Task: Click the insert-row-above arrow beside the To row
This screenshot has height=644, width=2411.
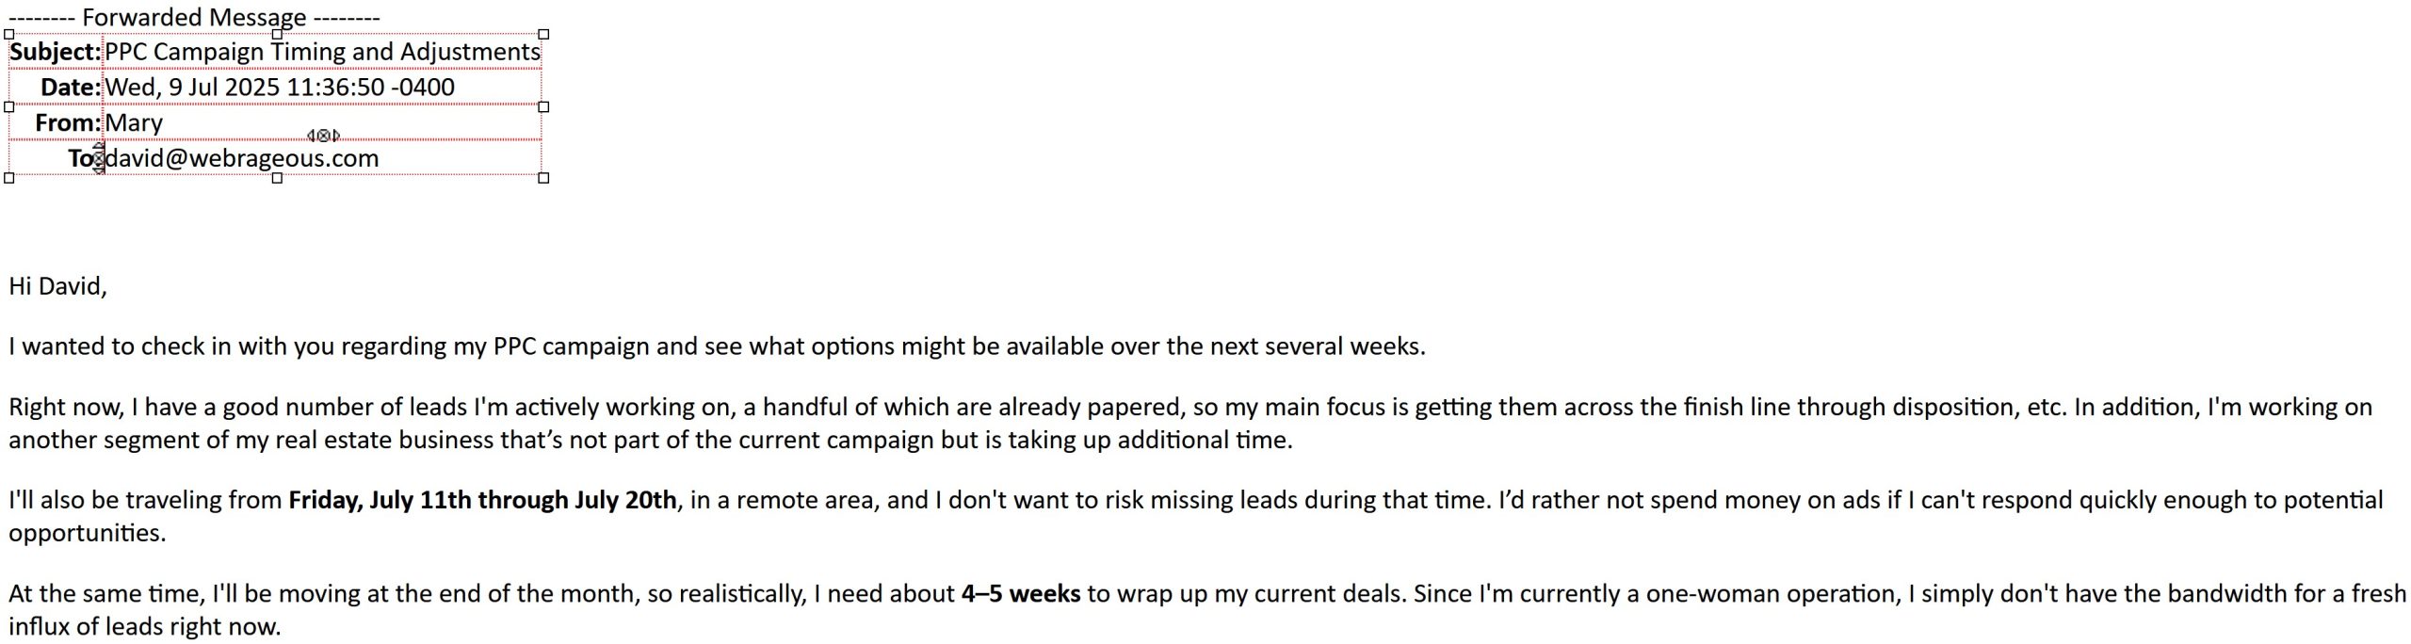Action: point(99,145)
